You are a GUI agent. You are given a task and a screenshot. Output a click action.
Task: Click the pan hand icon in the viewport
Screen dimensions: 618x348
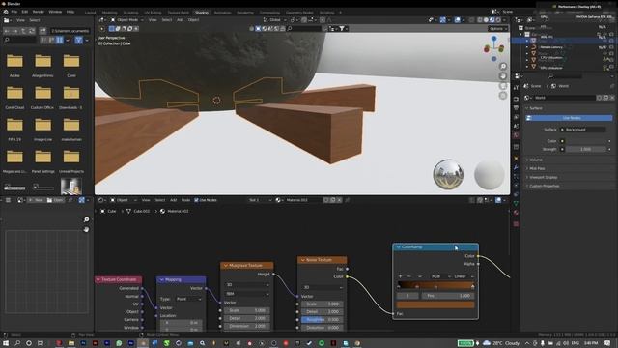click(x=503, y=76)
